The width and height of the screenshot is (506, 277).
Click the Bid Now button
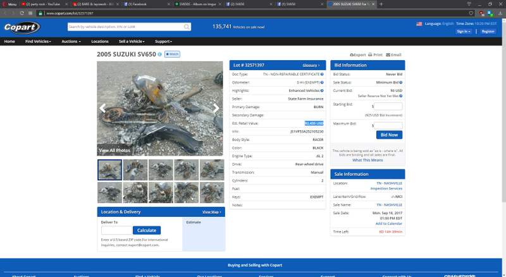(389, 135)
